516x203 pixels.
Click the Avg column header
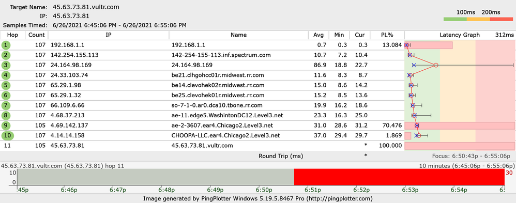click(x=318, y=35)
